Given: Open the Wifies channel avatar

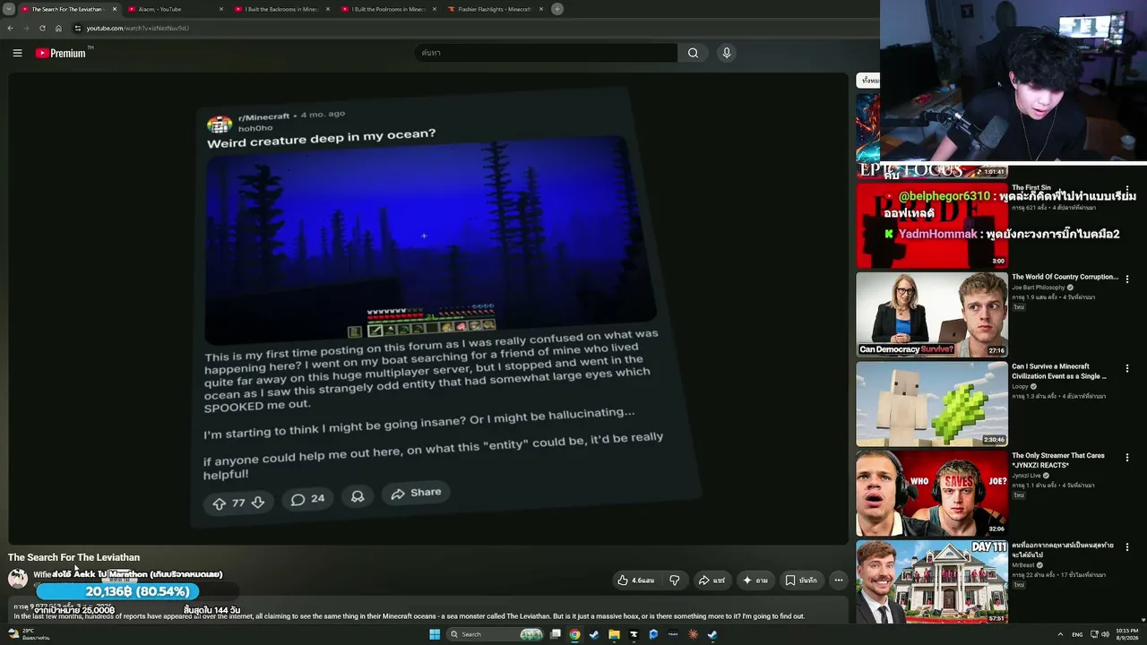Looking at the screenshot, I should [18, 579].
